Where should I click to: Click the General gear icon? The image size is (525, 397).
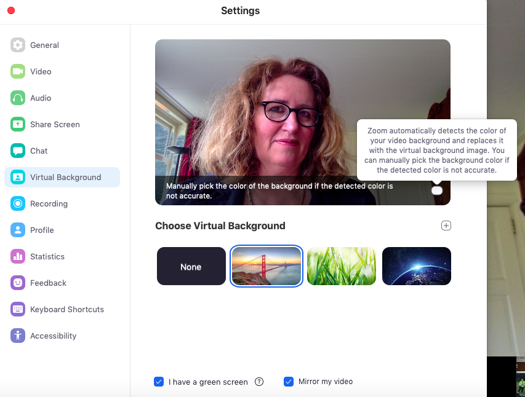18,45
